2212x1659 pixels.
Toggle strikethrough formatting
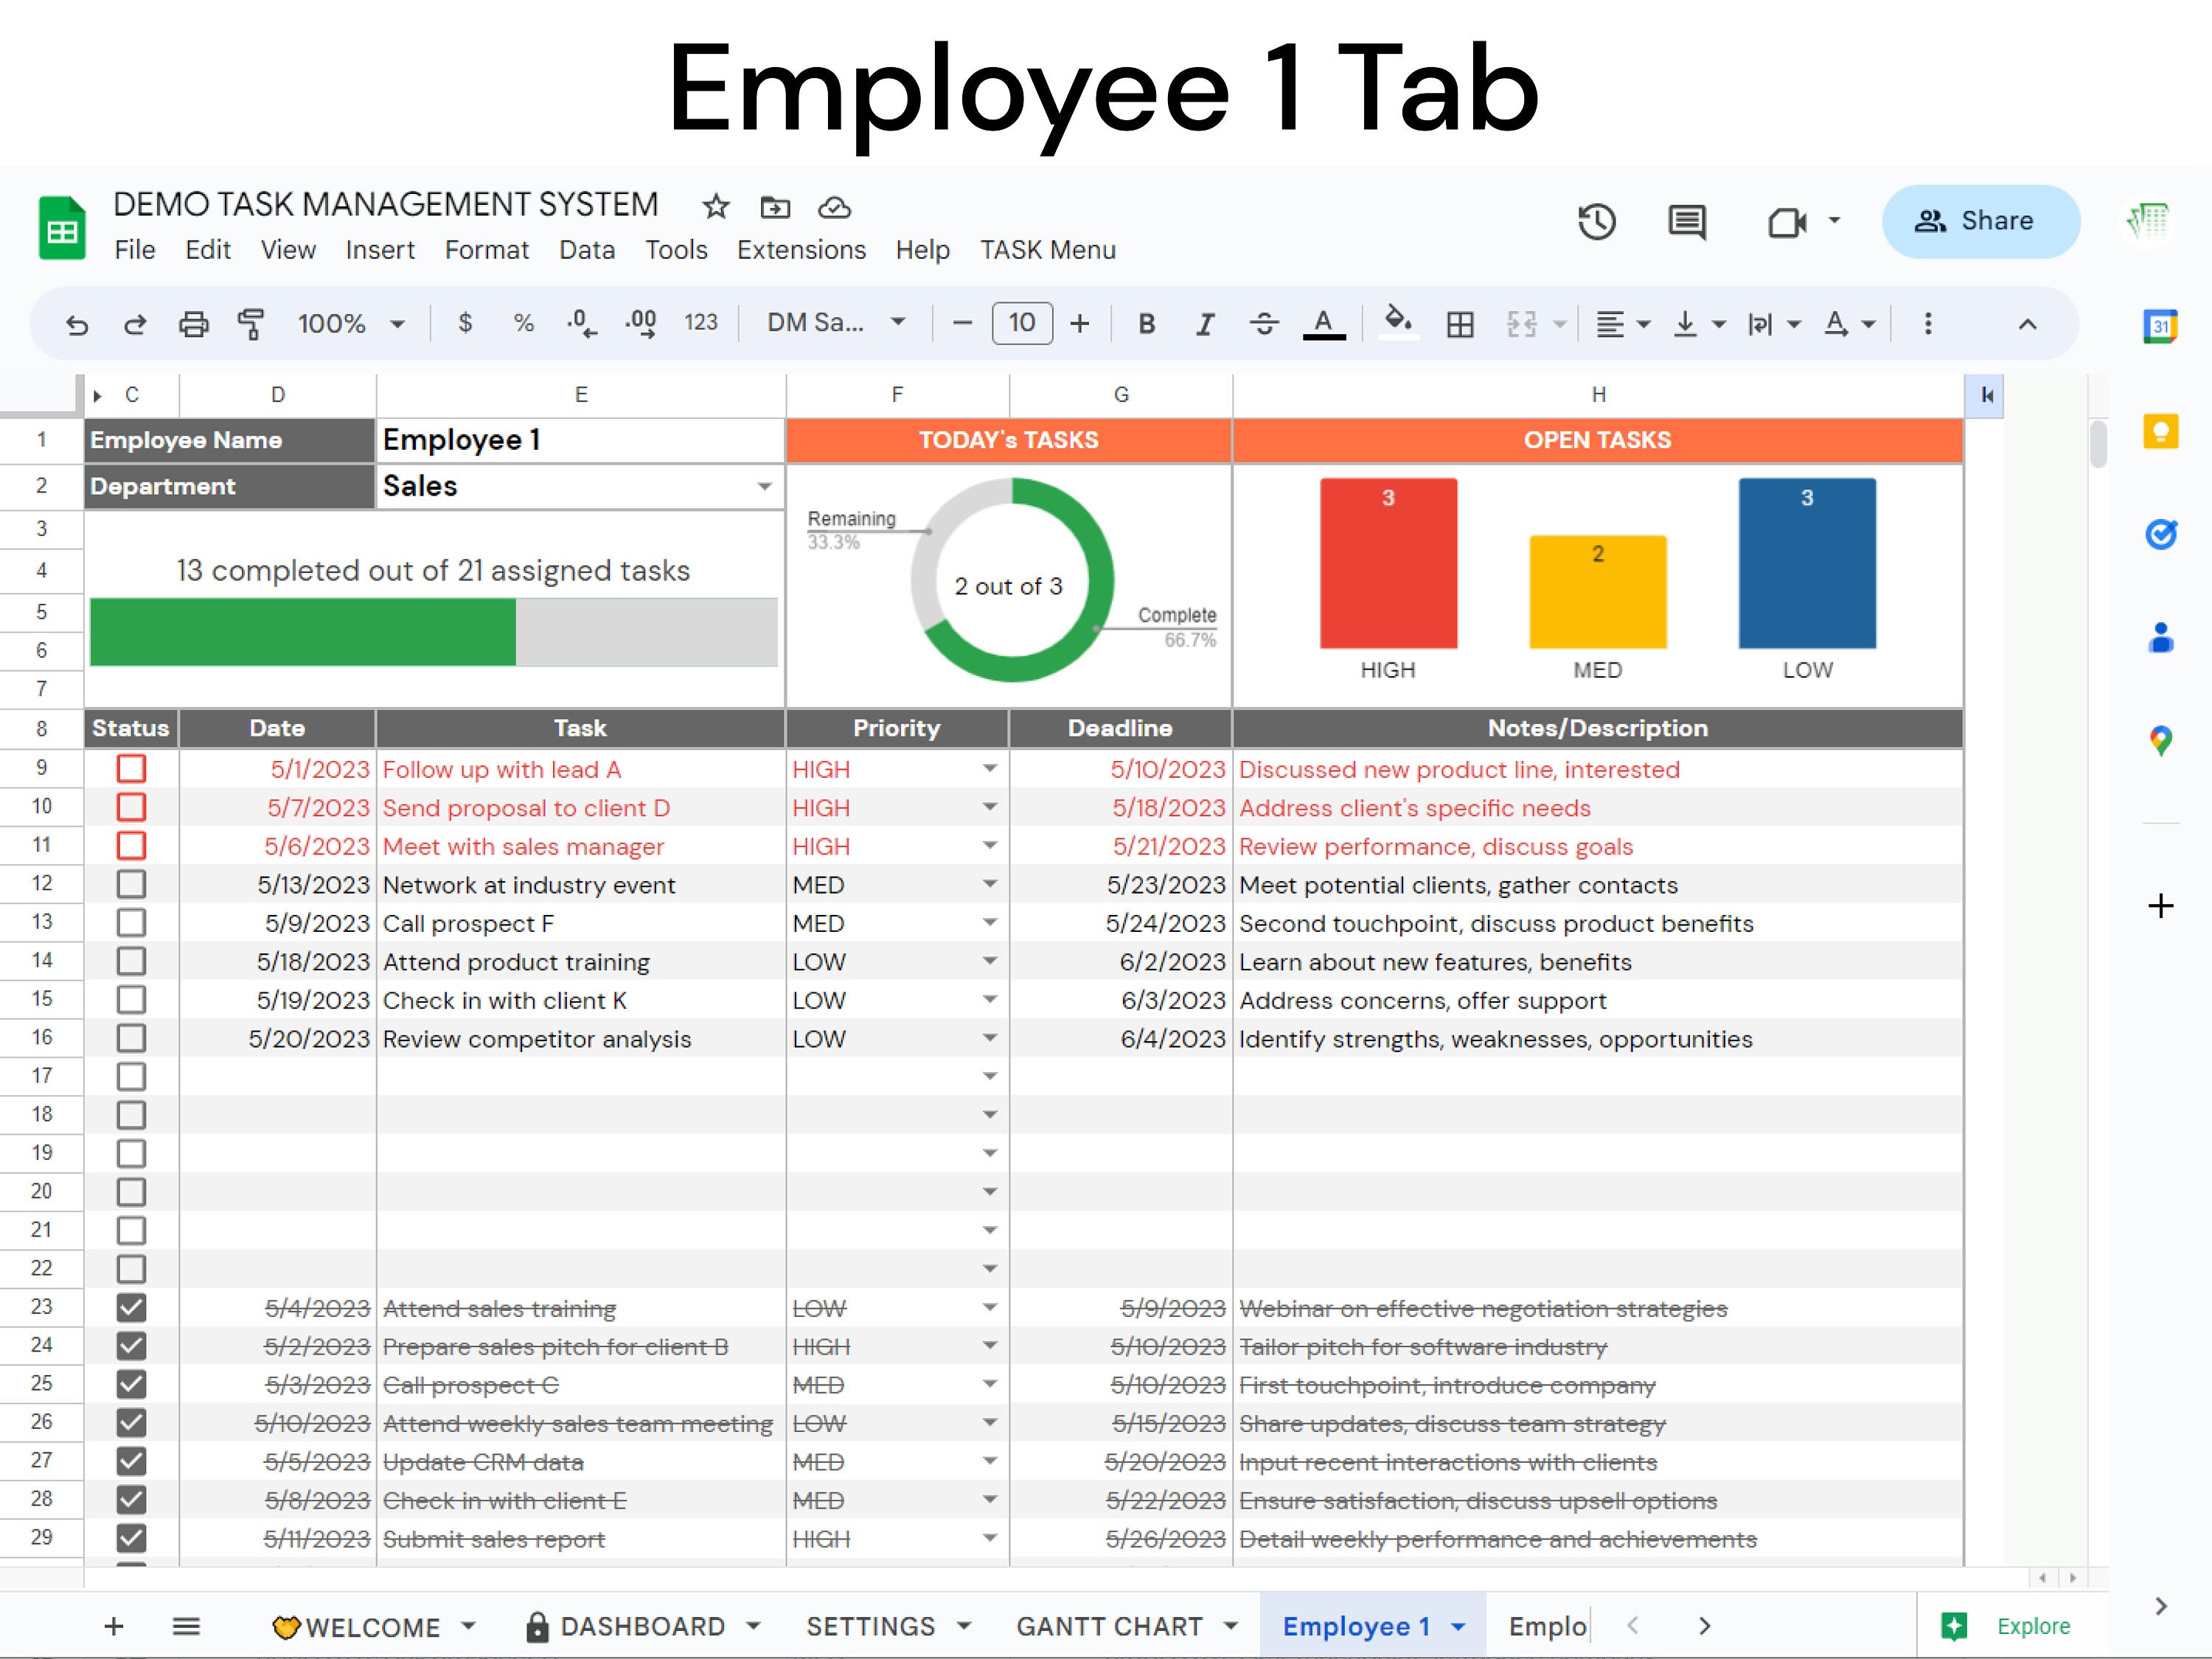coord(1264,324)
